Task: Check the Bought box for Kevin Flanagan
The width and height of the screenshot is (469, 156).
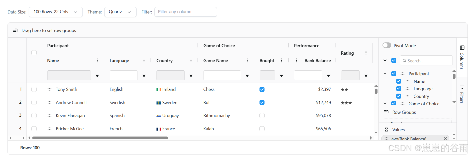Action: [262, 116]
